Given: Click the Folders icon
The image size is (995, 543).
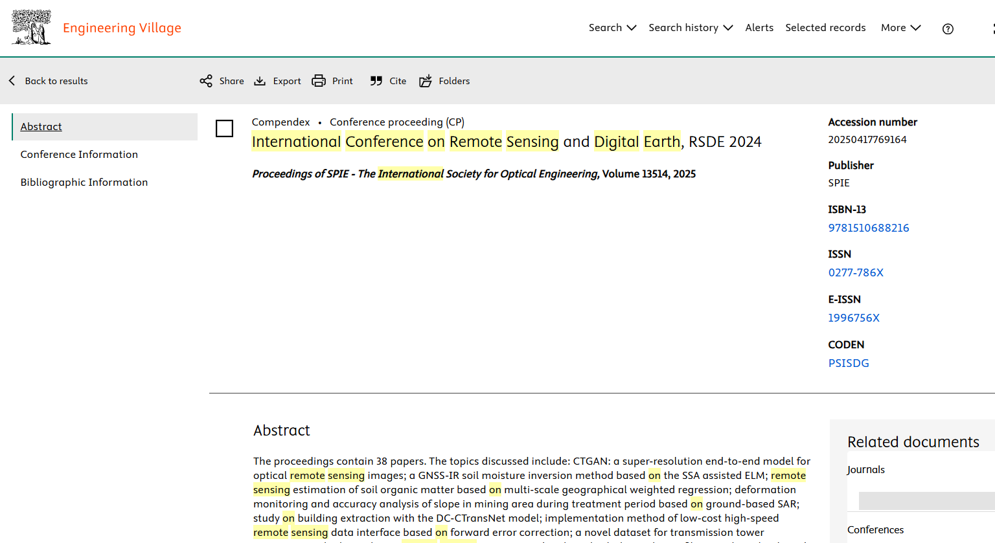Looking at the screenshot, I should 426,81.
